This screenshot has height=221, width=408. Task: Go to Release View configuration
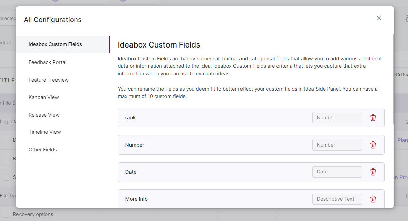(x=44, y=115)
